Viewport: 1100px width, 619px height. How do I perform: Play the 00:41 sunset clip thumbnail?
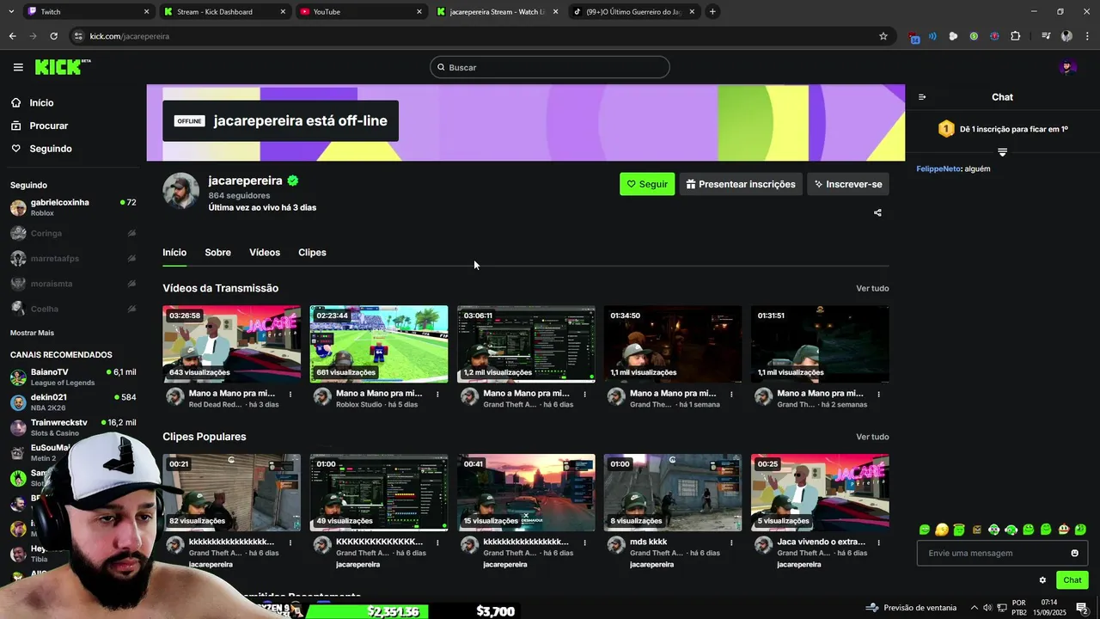[x=526, y=493]
